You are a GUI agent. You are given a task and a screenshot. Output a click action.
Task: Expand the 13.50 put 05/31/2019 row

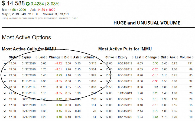101,87
